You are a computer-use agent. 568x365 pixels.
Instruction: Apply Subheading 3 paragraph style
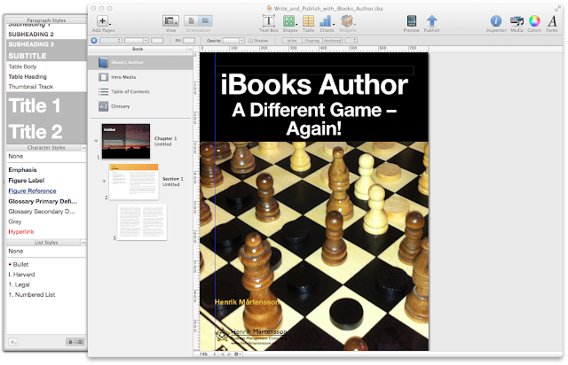(46, 44)
